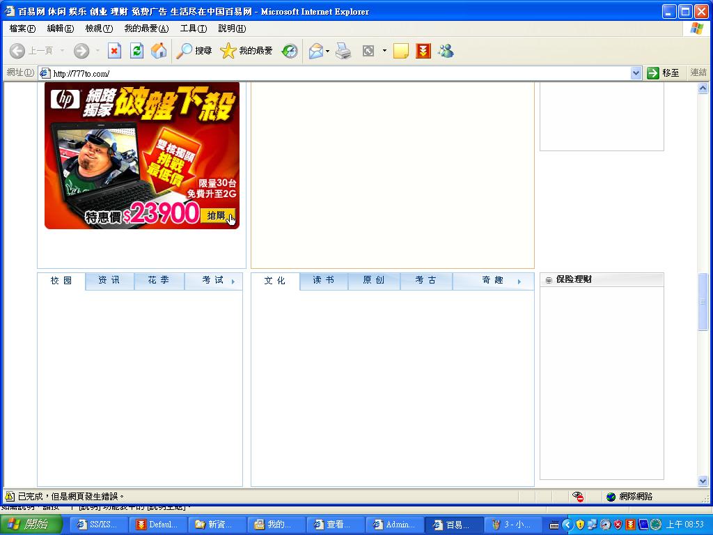Click the red download arrow toolbar icon
Screen dimensions: 713x535
coord(423,50)
